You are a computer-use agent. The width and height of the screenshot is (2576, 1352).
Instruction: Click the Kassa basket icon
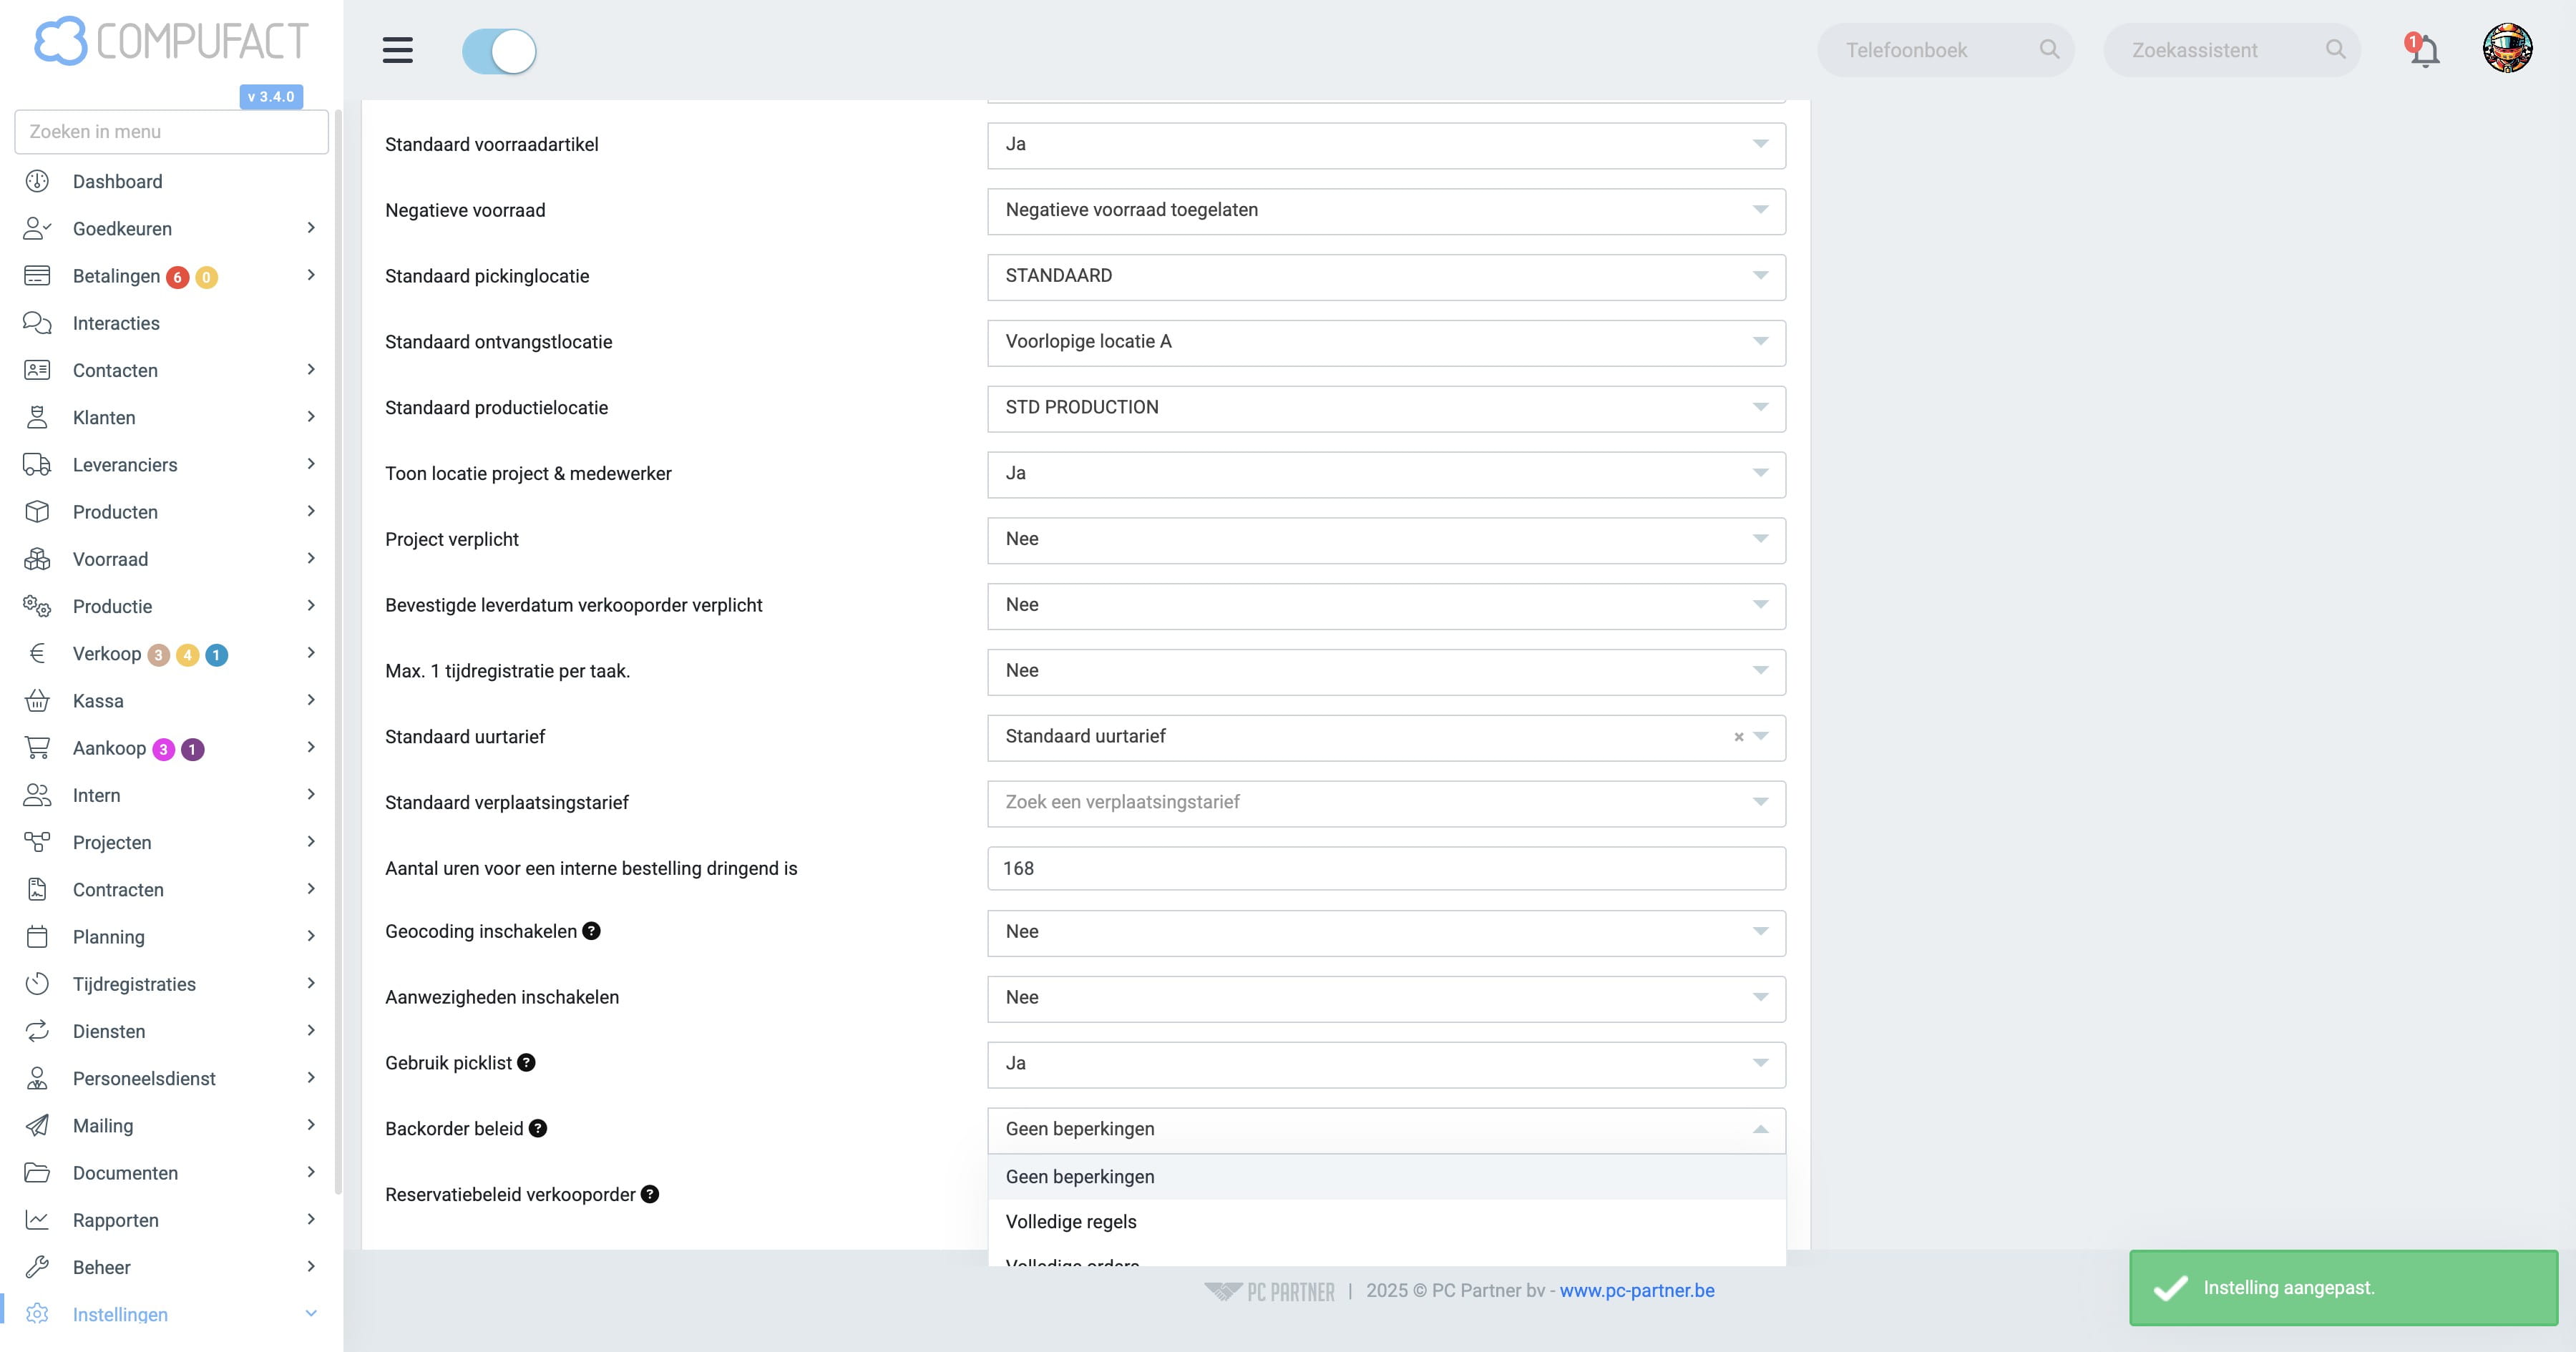(x=37, y=700)
